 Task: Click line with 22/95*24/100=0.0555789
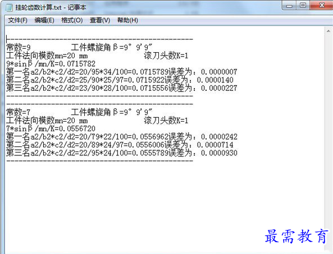[122, 153]
